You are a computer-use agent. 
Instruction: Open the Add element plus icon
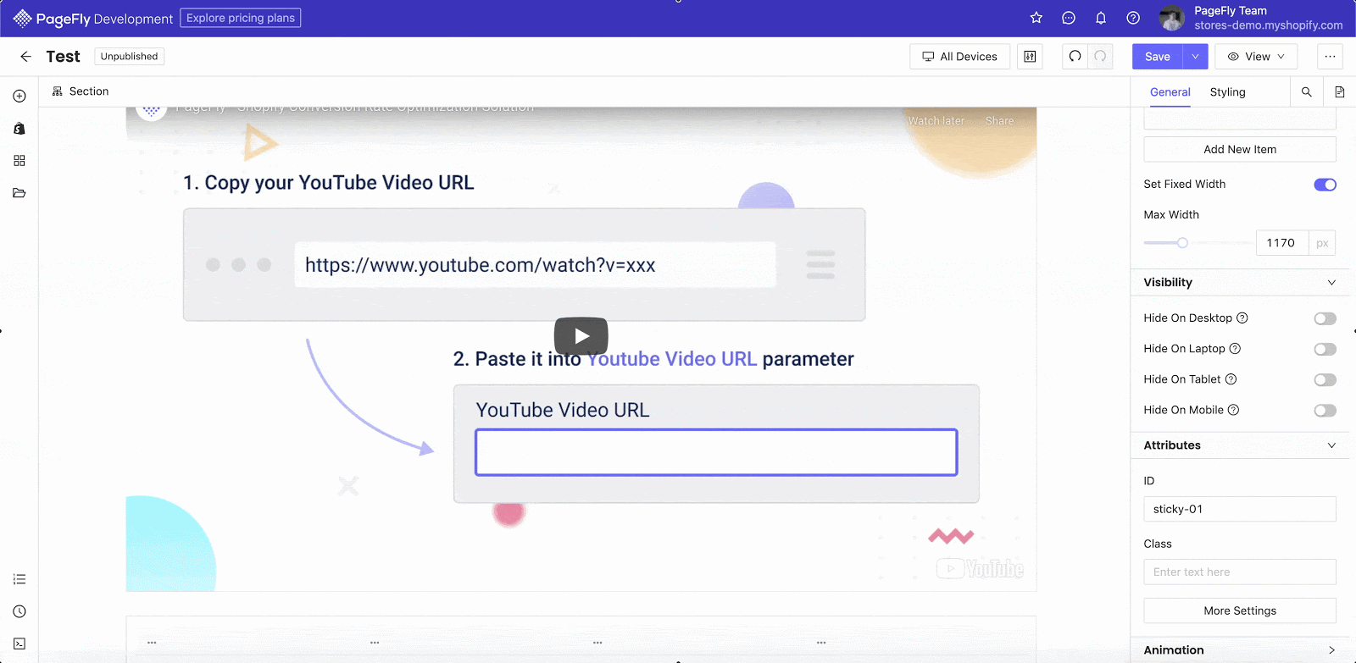click(19, 97)
